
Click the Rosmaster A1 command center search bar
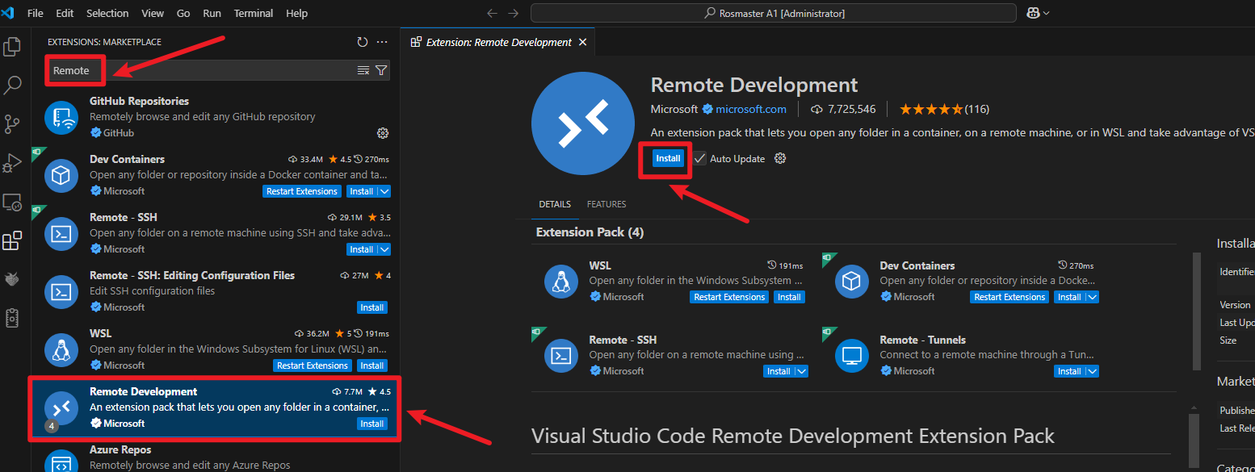click(774, 13)
